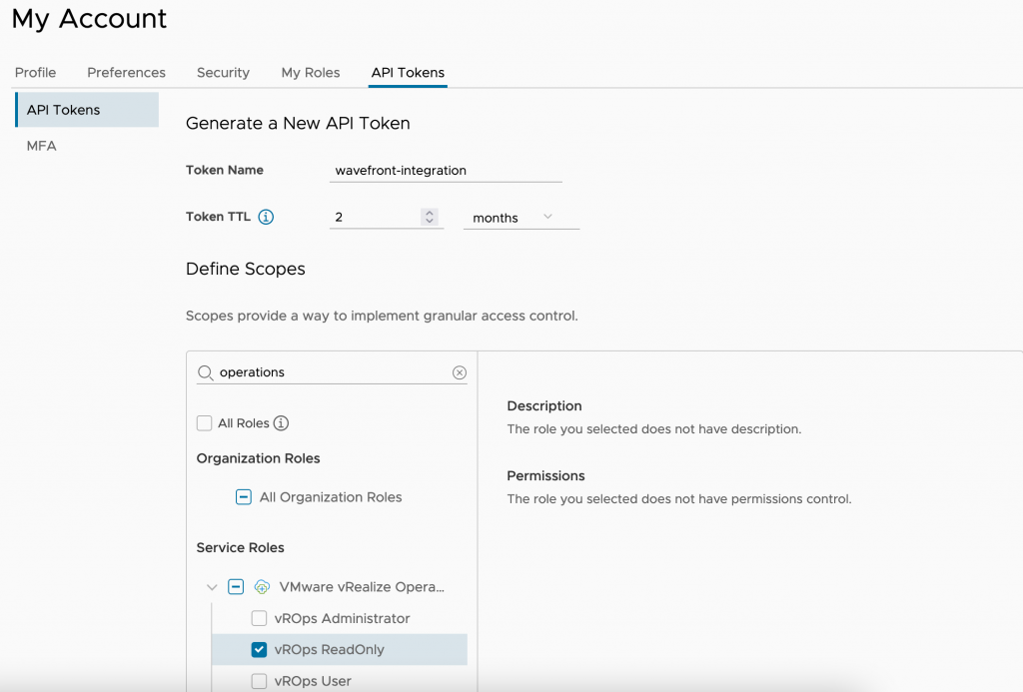Viewport: 1023px width, 692px height.
Task: Click the search magnifier icon
Action: [206, 372]
